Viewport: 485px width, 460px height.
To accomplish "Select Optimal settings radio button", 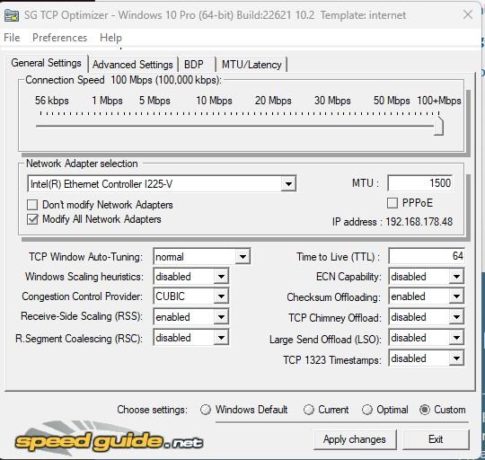I will point(366,410).
